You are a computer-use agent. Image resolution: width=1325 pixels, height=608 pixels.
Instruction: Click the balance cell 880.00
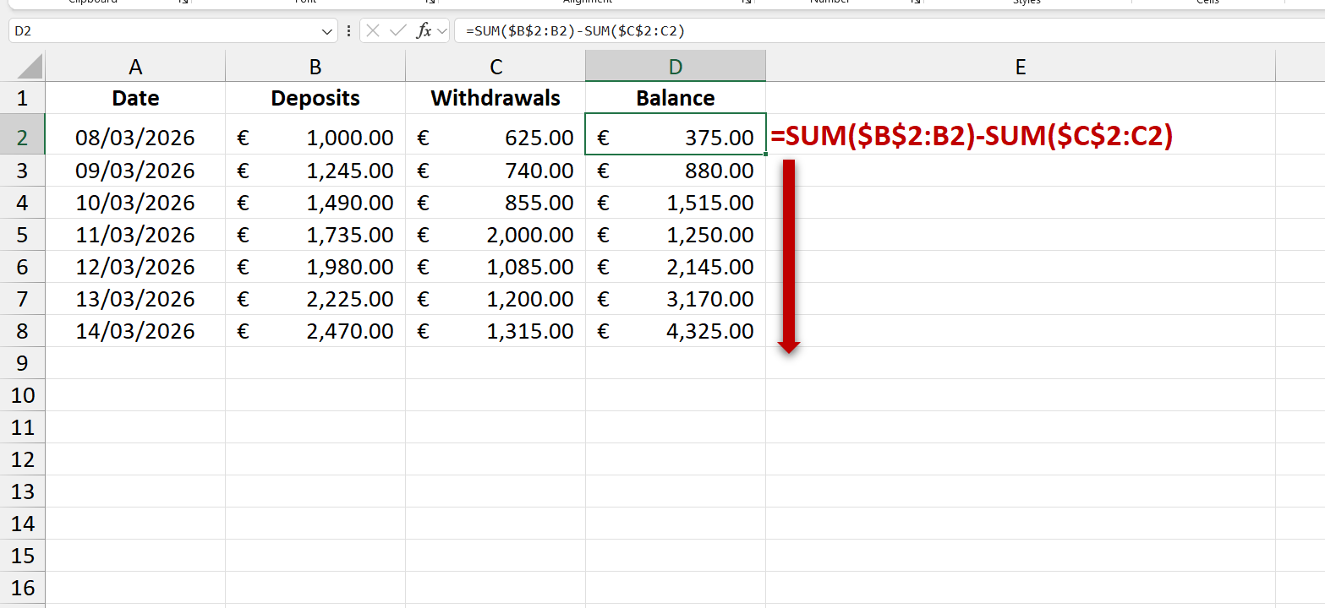click(x=676, y=171)
